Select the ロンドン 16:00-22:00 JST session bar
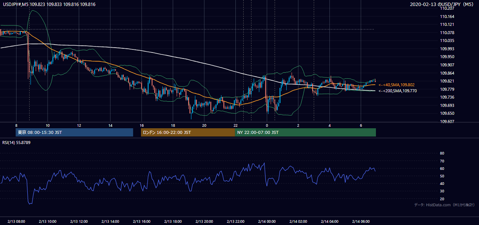Screen dimensions: 479x225 coord(188,132)
